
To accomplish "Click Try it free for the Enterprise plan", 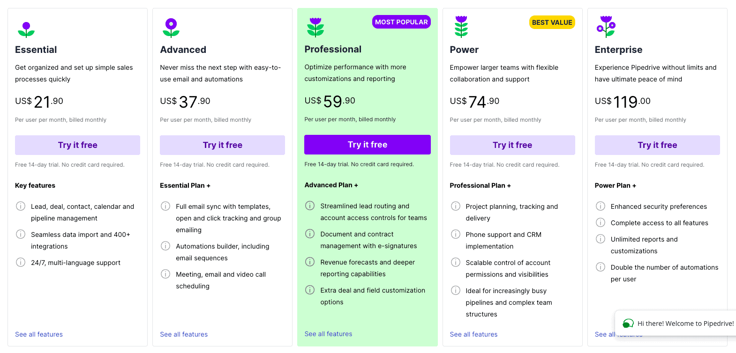I will point(657,145).
